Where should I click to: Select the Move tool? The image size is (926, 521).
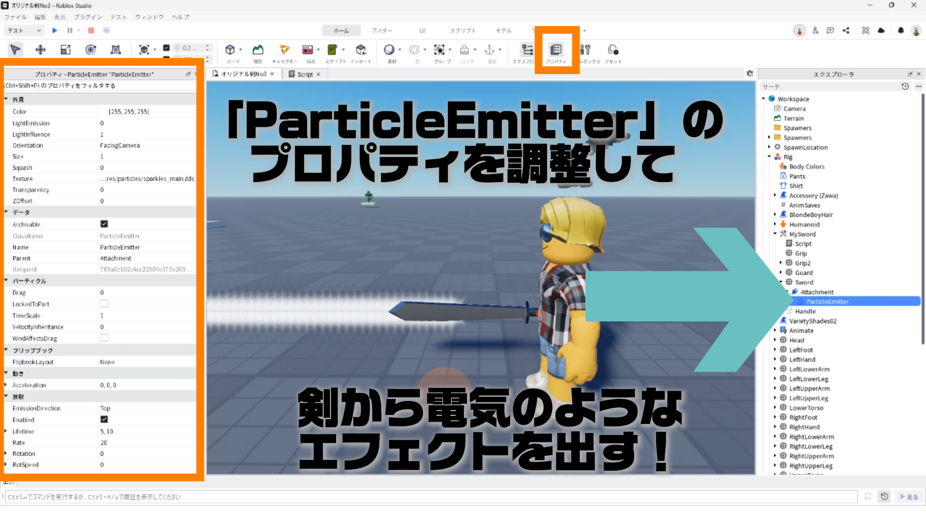pyautogui.click(x=41, y=50)
